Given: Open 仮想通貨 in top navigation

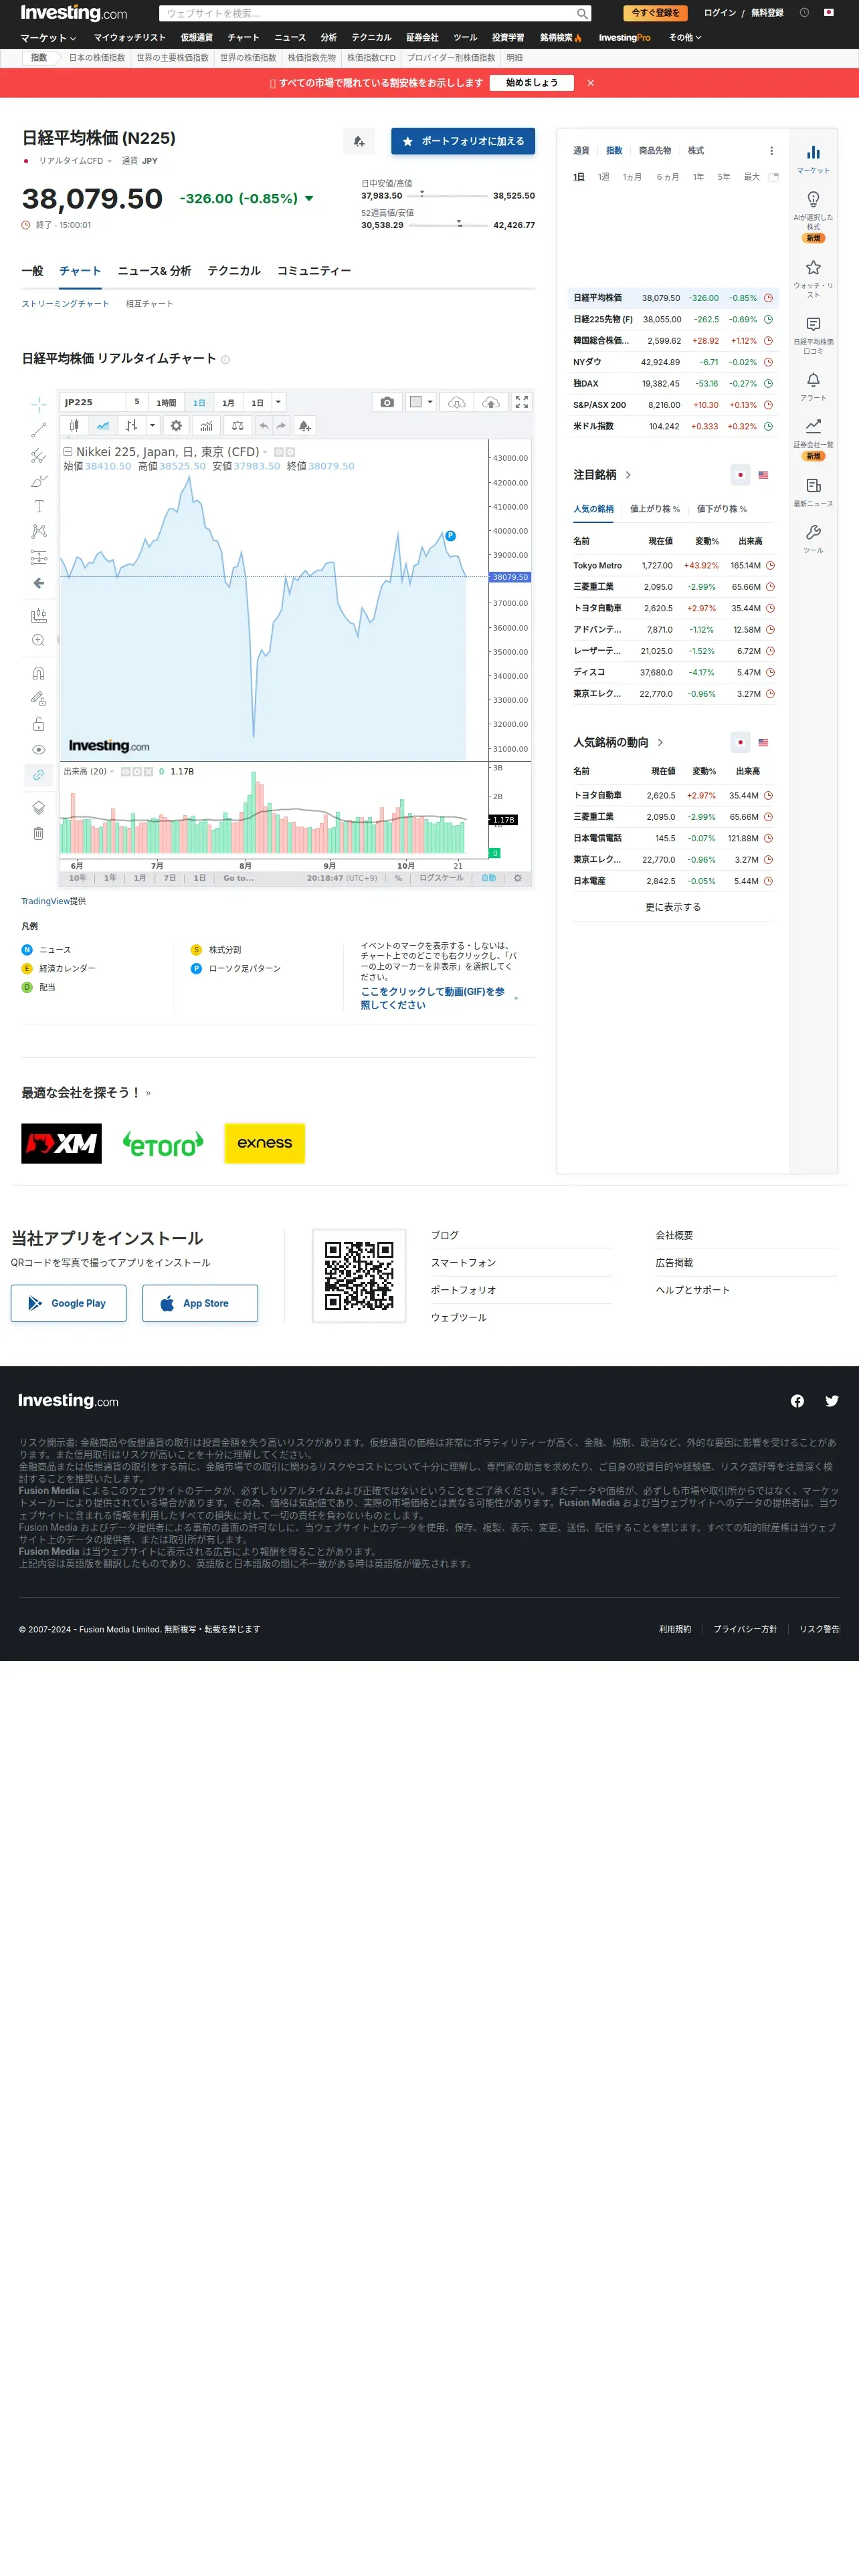Looking at the screenshot, I should [x=197, y=38].
